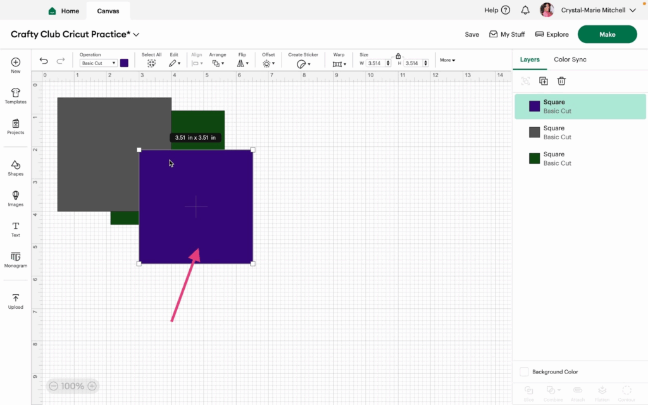
Task: Click the green Make button
Action: click(x=607, y=34)
